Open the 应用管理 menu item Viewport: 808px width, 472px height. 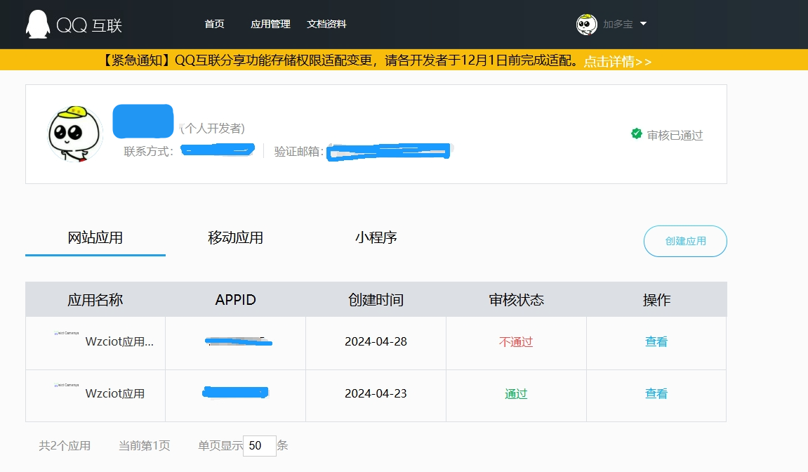point(270,23)
